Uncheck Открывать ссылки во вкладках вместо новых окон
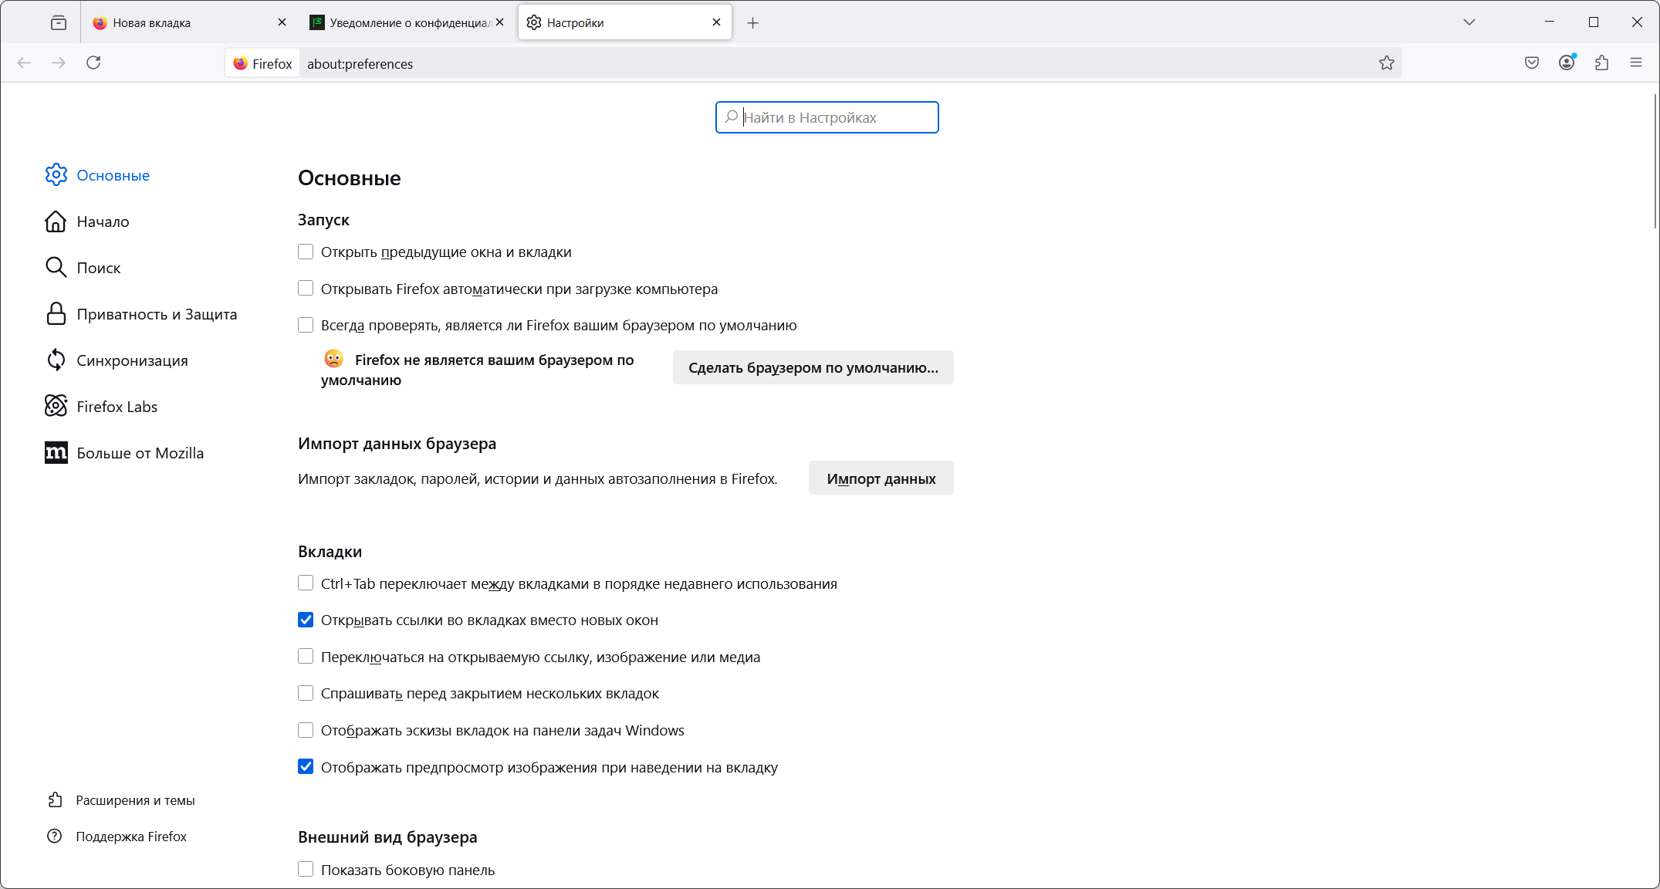The width and height of the screenshot is (1660, 889). click(306, 620)
